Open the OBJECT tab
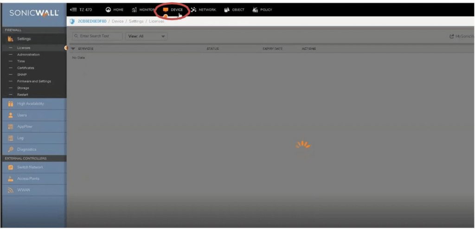 point(234,10)
